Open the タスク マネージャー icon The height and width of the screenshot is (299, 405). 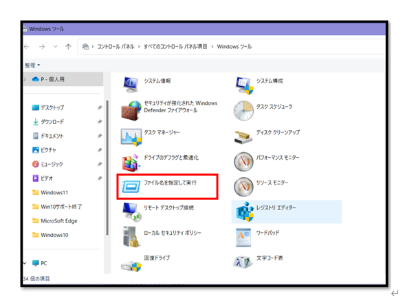131,137
